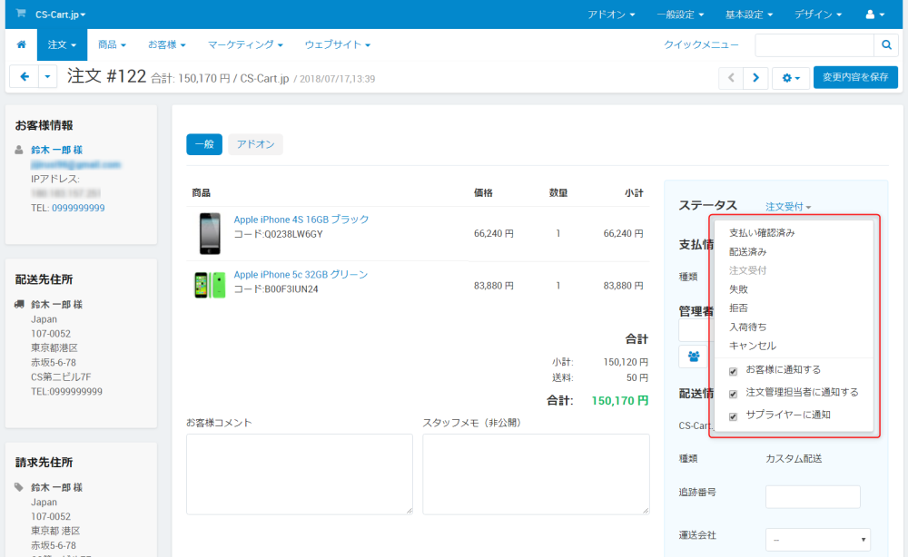Click into the top search field
Viewport: 908px width, 557px height.
point(814,44)
